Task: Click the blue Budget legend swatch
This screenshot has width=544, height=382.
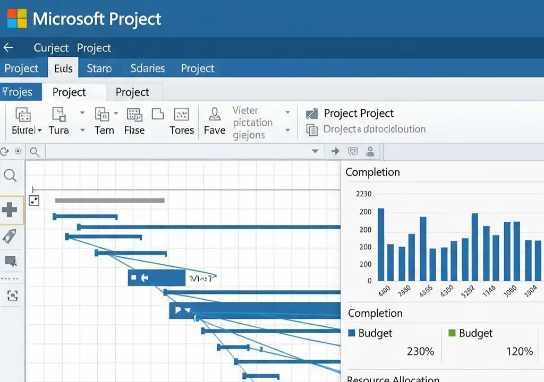Action: [352, 333]
